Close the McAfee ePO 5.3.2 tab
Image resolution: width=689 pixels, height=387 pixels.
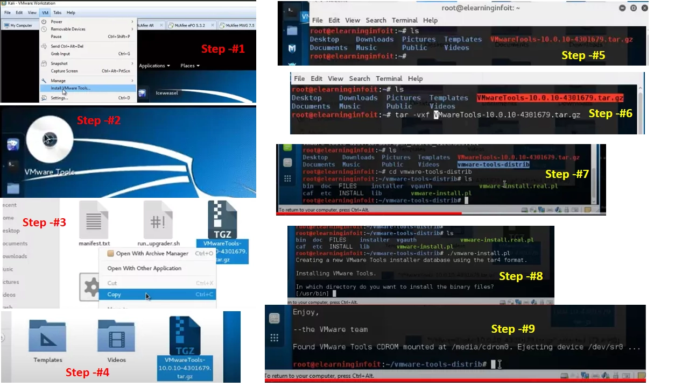click(x=213, y=25)
